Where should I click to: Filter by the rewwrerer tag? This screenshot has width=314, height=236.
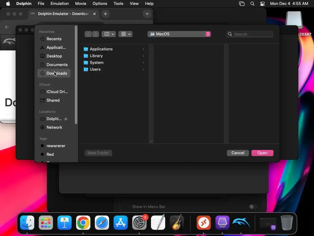click(54, 146)
